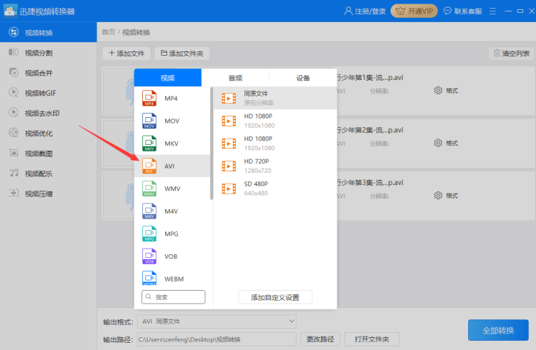The width and height of the screenshot is (536, 350).
Task: Click 开通VIP button
Action: (414, 11)
